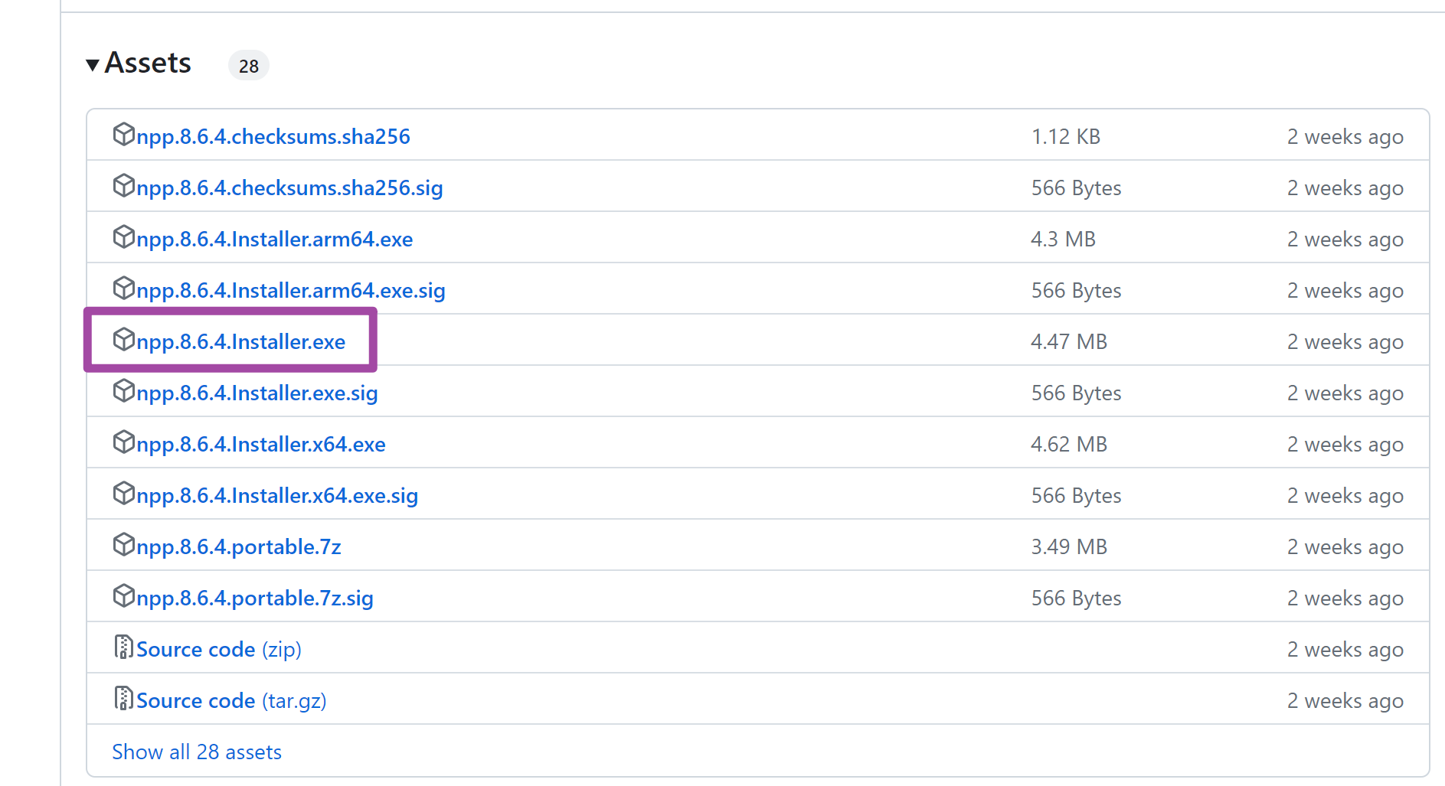This screenshot has width=1445, height=786.
Task: Click the package icon beside npp.8.6.4.Installer.x64.exe
Action: (123, 442)
